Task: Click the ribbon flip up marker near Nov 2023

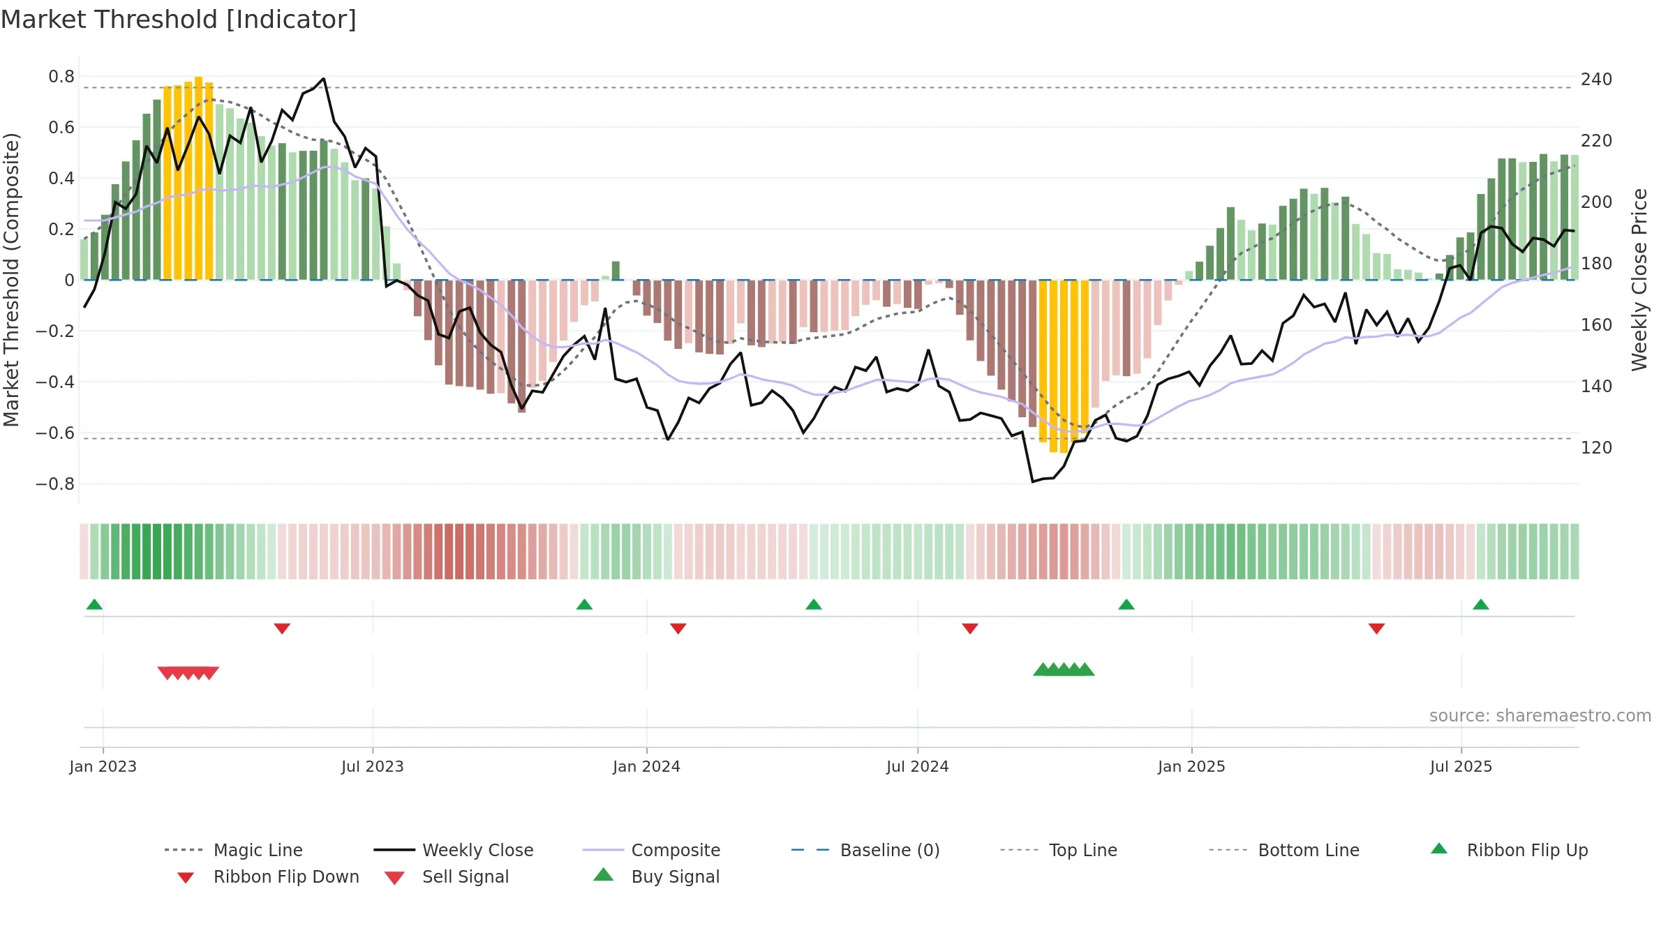Action: tap(585, 604)
